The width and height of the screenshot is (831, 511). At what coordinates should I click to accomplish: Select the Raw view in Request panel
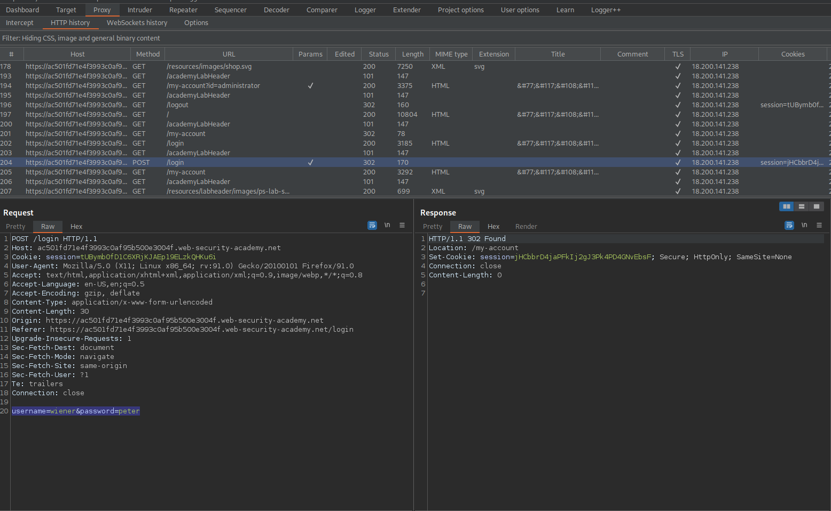pos(48,227)
